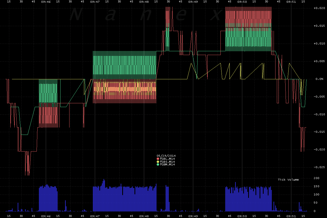This screenshot has height=218, width=327.
Task: Click the 200 volume axis label
Action: (x=316, y=178)
